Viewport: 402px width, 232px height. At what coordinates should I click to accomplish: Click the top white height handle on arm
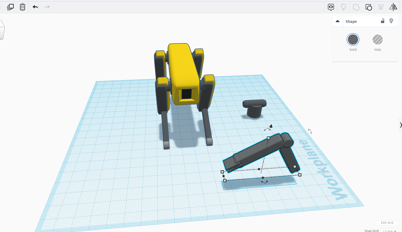269,138
